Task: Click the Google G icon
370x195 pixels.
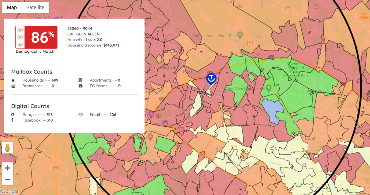Action: pos(13,114)
